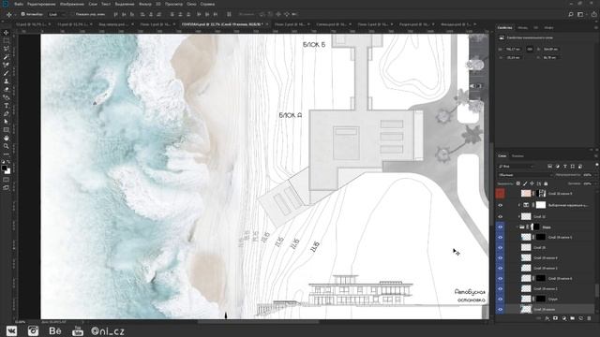Lock all attributes padlock icon
600x337 pixels.
coord(546,183)
